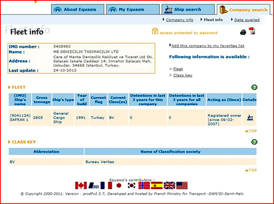This screenshot has height=204, width=274.
Task: Open ship details icon for SAFRAN 1
Action: click(250, 117)
